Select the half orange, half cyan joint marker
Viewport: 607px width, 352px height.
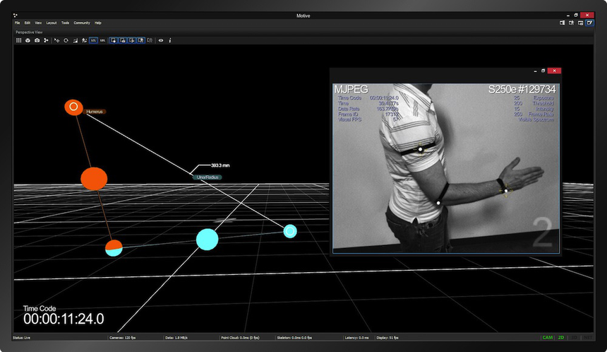(x=114, y=248)
